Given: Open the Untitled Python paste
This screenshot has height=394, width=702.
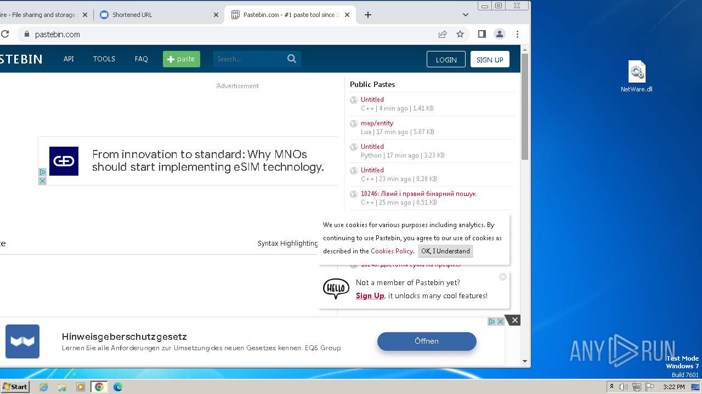Looking at the screenshot, I should point(372,147).
